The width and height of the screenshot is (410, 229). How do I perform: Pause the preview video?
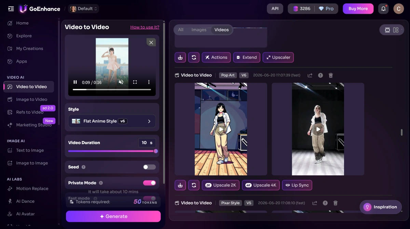(75, 82)
